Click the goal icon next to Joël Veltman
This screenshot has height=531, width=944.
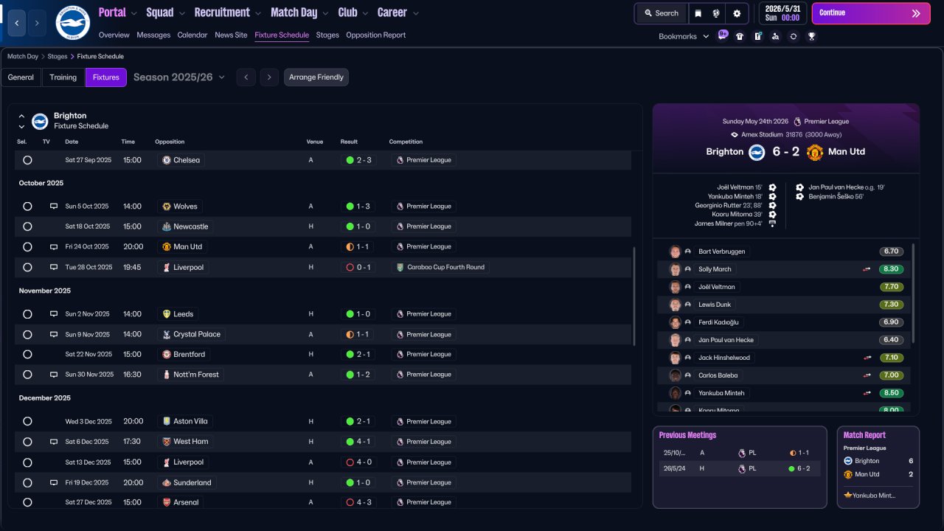[x=772, y=187]
